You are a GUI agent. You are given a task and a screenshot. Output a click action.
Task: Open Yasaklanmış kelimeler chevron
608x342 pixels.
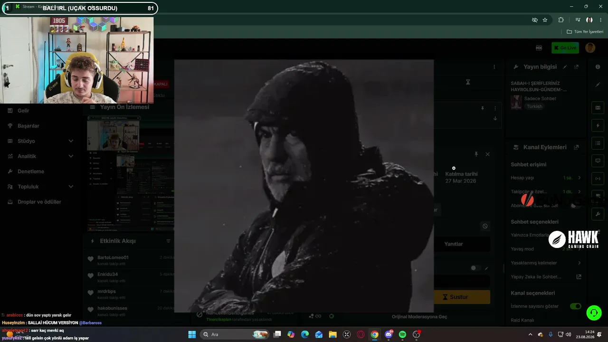pyautogui.click(x=579, y=263)
